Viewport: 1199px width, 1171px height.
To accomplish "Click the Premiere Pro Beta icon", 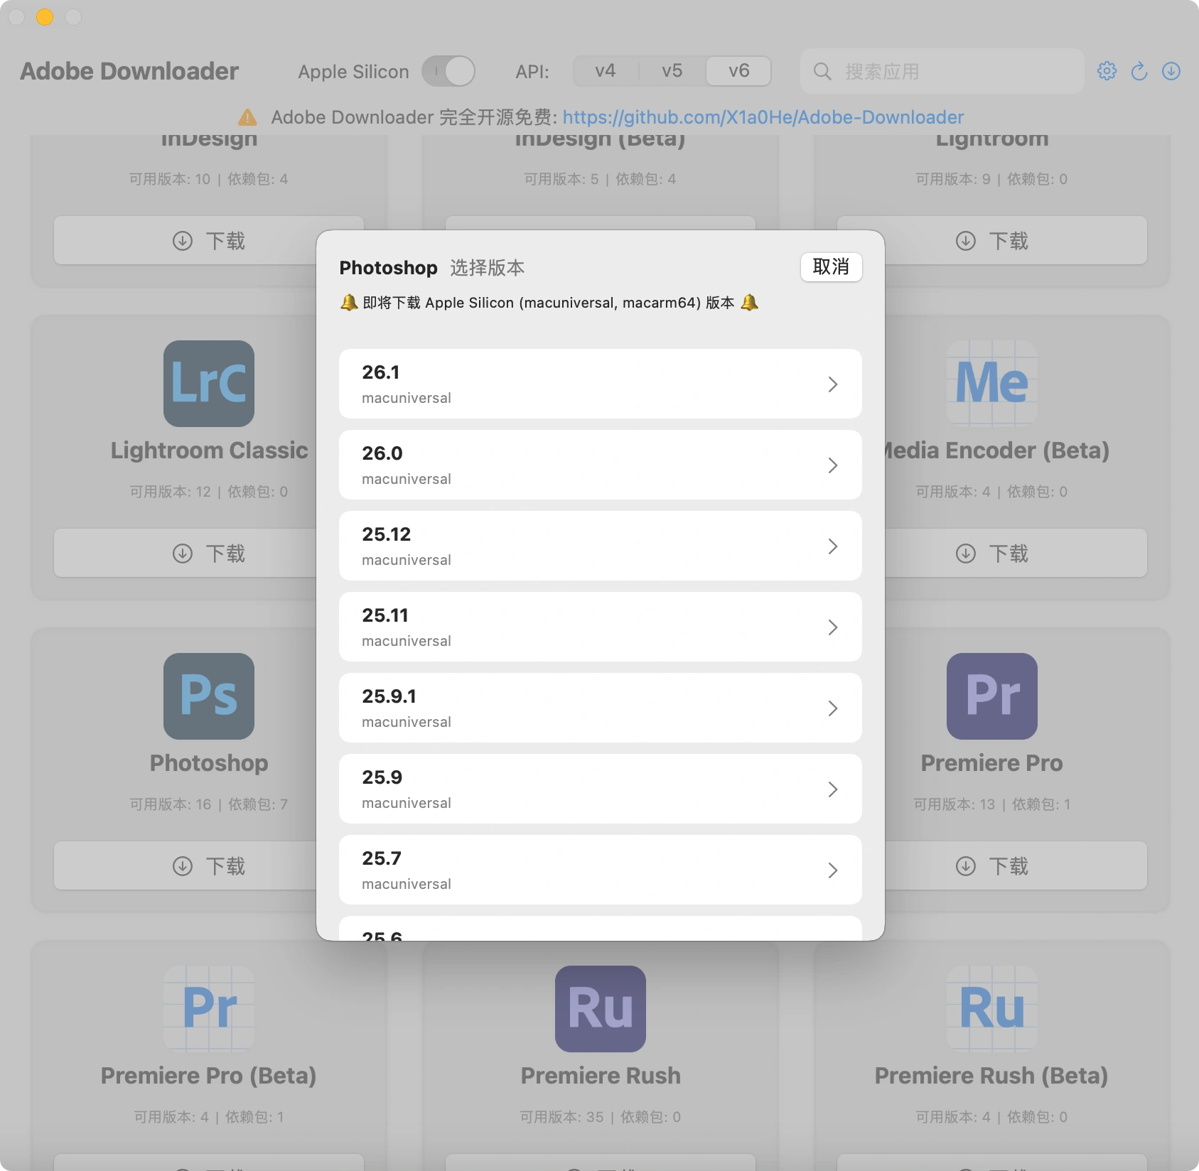I will [x=209, y=1009].
